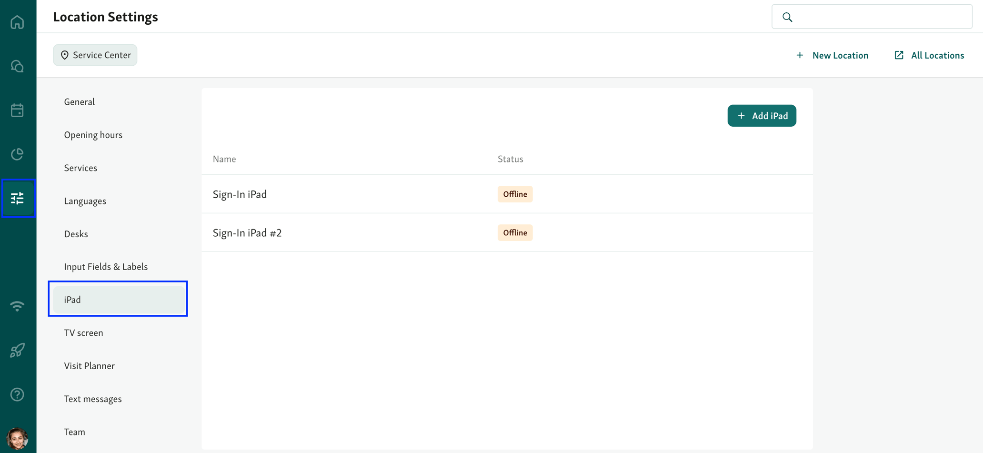Image resolution: width=983 pixels, height=453 pixels.
Task: View analytics via the pie chart icon
Action: pyautogui.click(x=17, y=154)
